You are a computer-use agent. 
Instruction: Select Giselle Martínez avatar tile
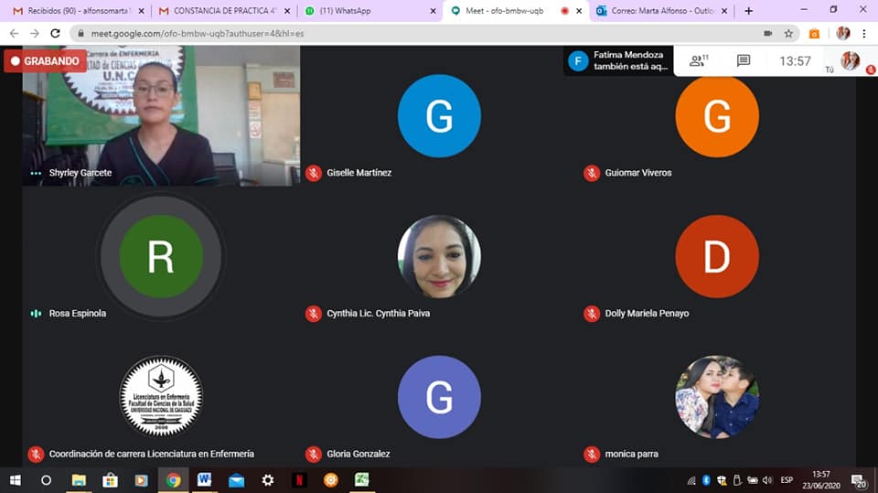pos(439,116)
